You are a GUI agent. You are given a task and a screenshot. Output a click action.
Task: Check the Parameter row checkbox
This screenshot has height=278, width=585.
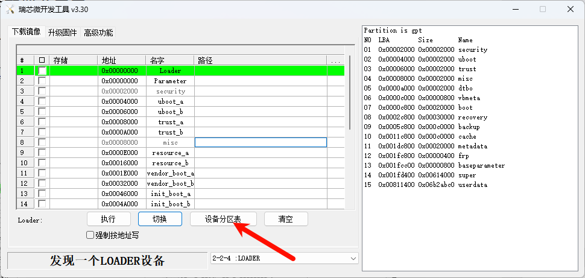click(x=42, y=81)
